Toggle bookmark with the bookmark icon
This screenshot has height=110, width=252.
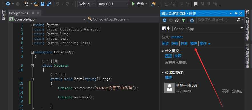pyautogui.click(x=196, y=4)
